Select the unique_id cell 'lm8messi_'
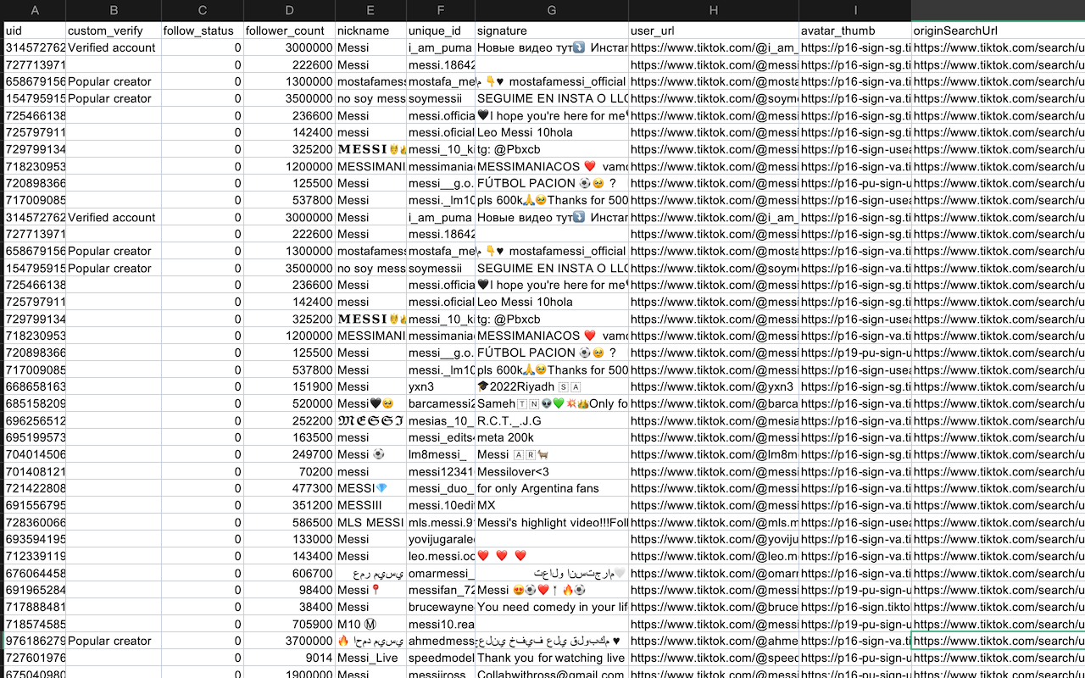Viewport: 1085px width, 678px height. pyautogui.click(x=441, y=454)
